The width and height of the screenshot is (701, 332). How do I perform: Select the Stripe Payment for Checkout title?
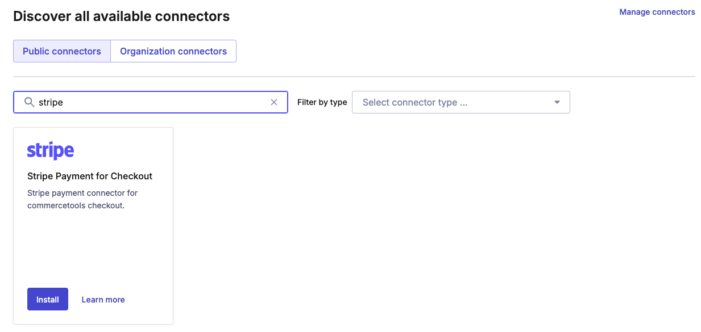(90, 176)
